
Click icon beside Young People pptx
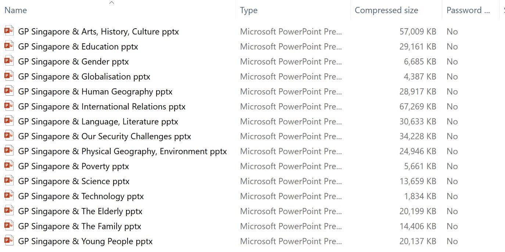pos(9,241)
